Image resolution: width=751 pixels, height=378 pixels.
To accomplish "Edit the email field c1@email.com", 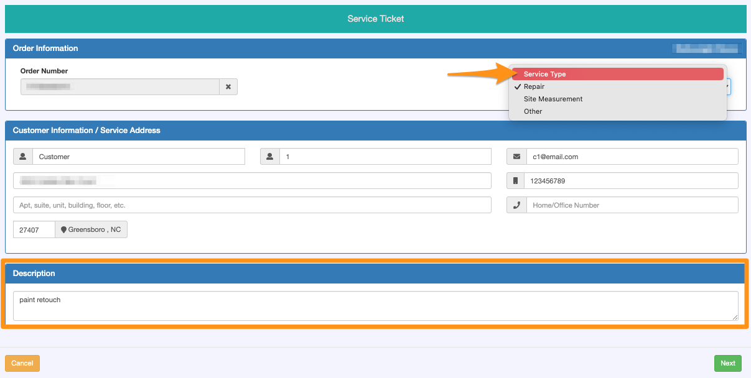I will [632, 157].
